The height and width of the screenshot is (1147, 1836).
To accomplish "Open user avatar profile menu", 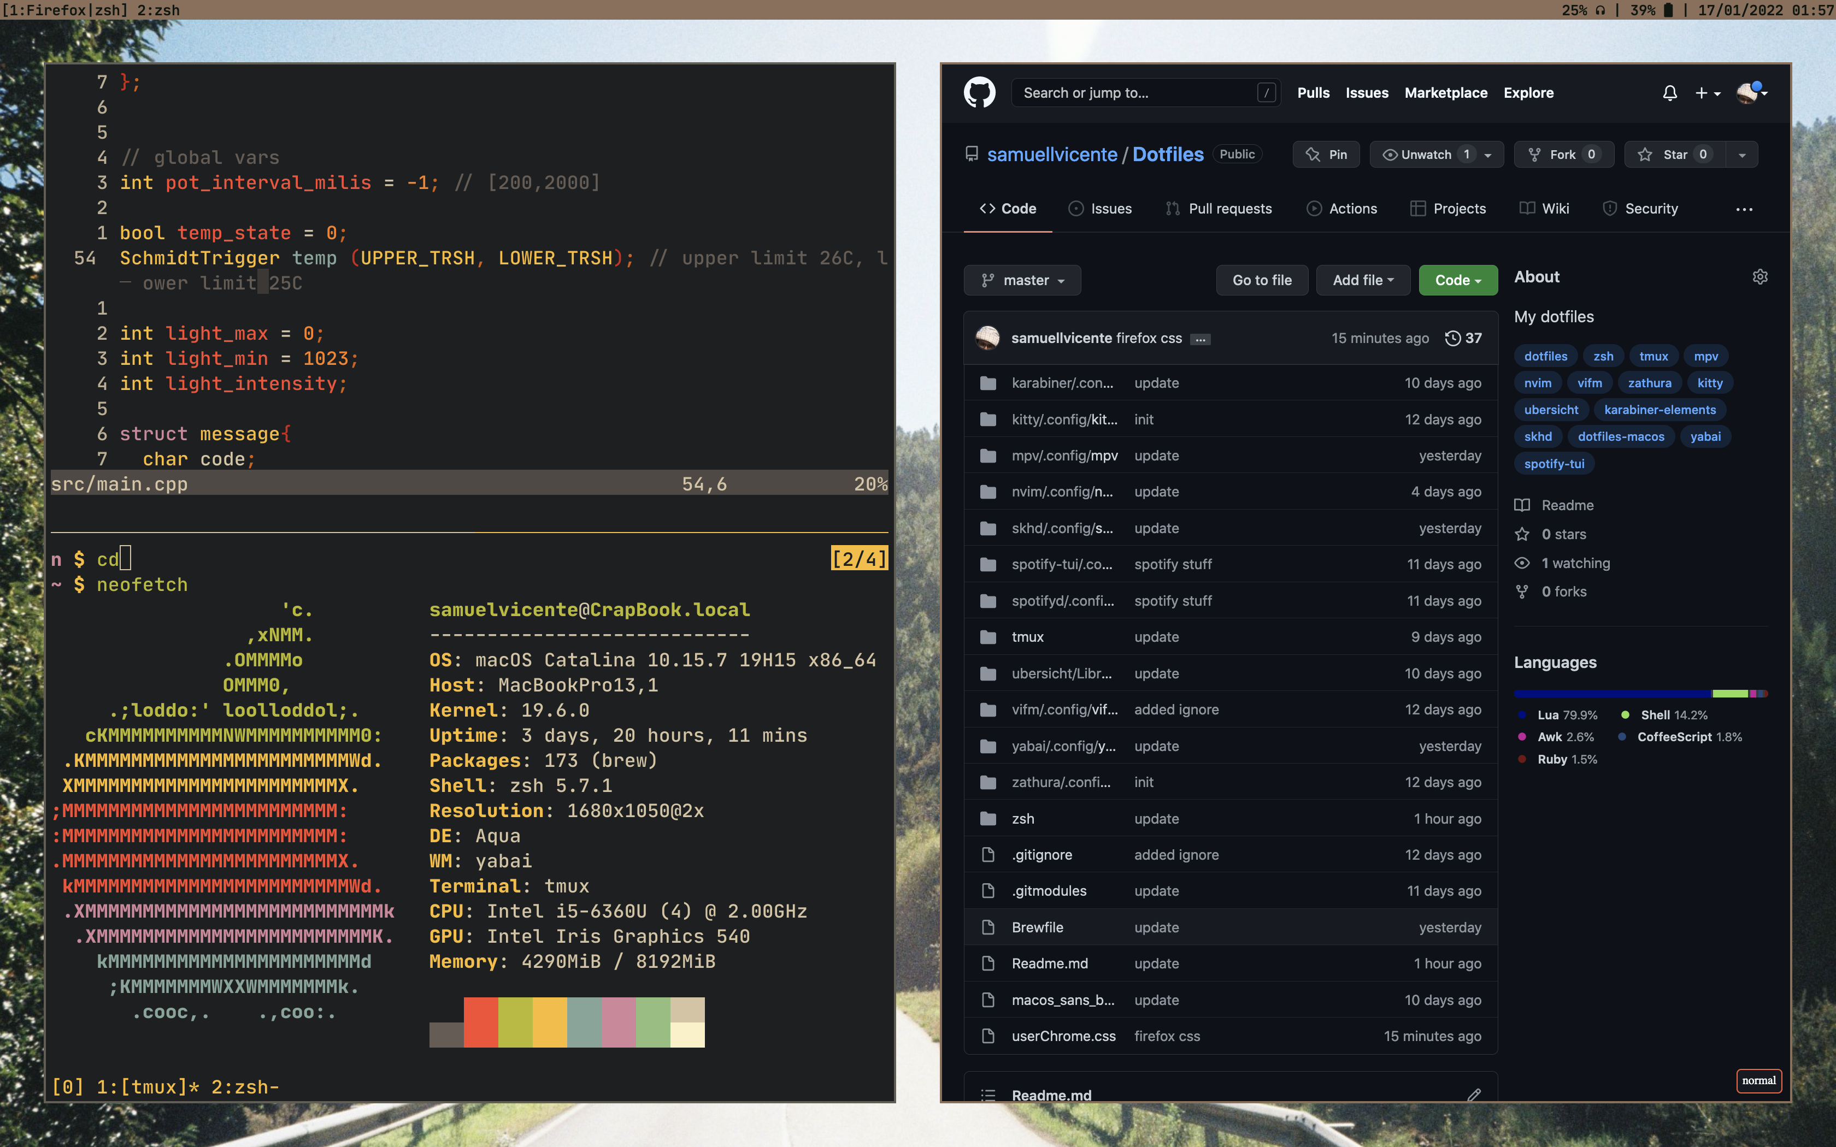I will click(1752, 92).
